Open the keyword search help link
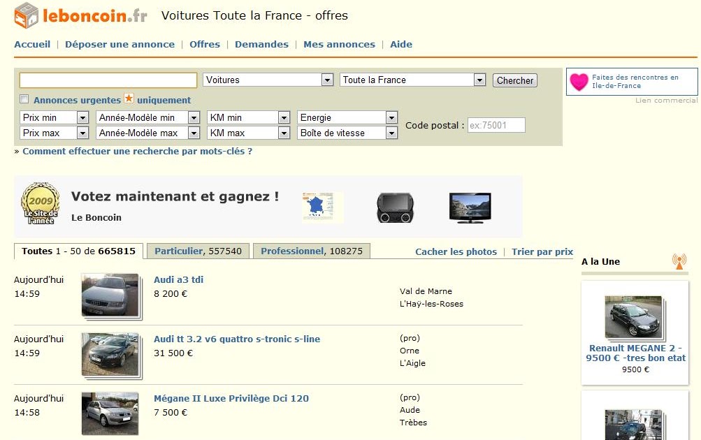 pos(137,151)
